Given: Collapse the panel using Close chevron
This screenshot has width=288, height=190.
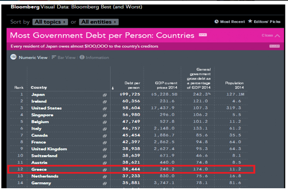Looking at the screenshot, I should coord(278,35).
